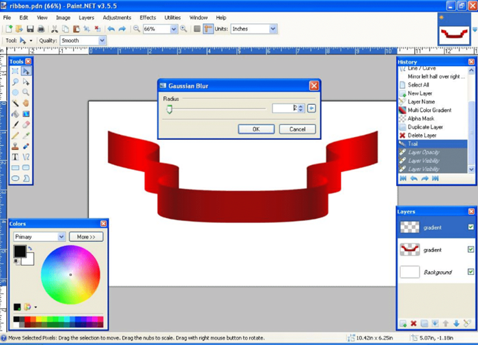
Task: Select the Freeform Shape tool
Action: point(26,178)
